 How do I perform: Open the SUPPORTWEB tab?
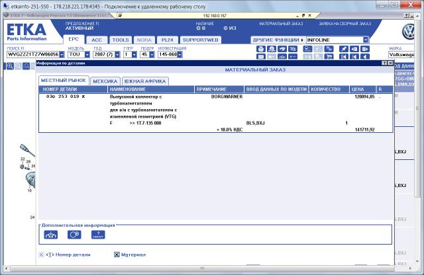(200, 40)
